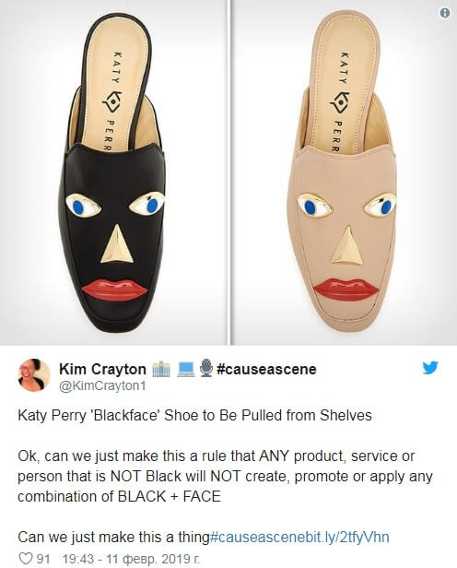This screenshot has width=457, height=568.
Task: Open Kim Crayton's profile avatar
Action: click(x=34, y=375)
